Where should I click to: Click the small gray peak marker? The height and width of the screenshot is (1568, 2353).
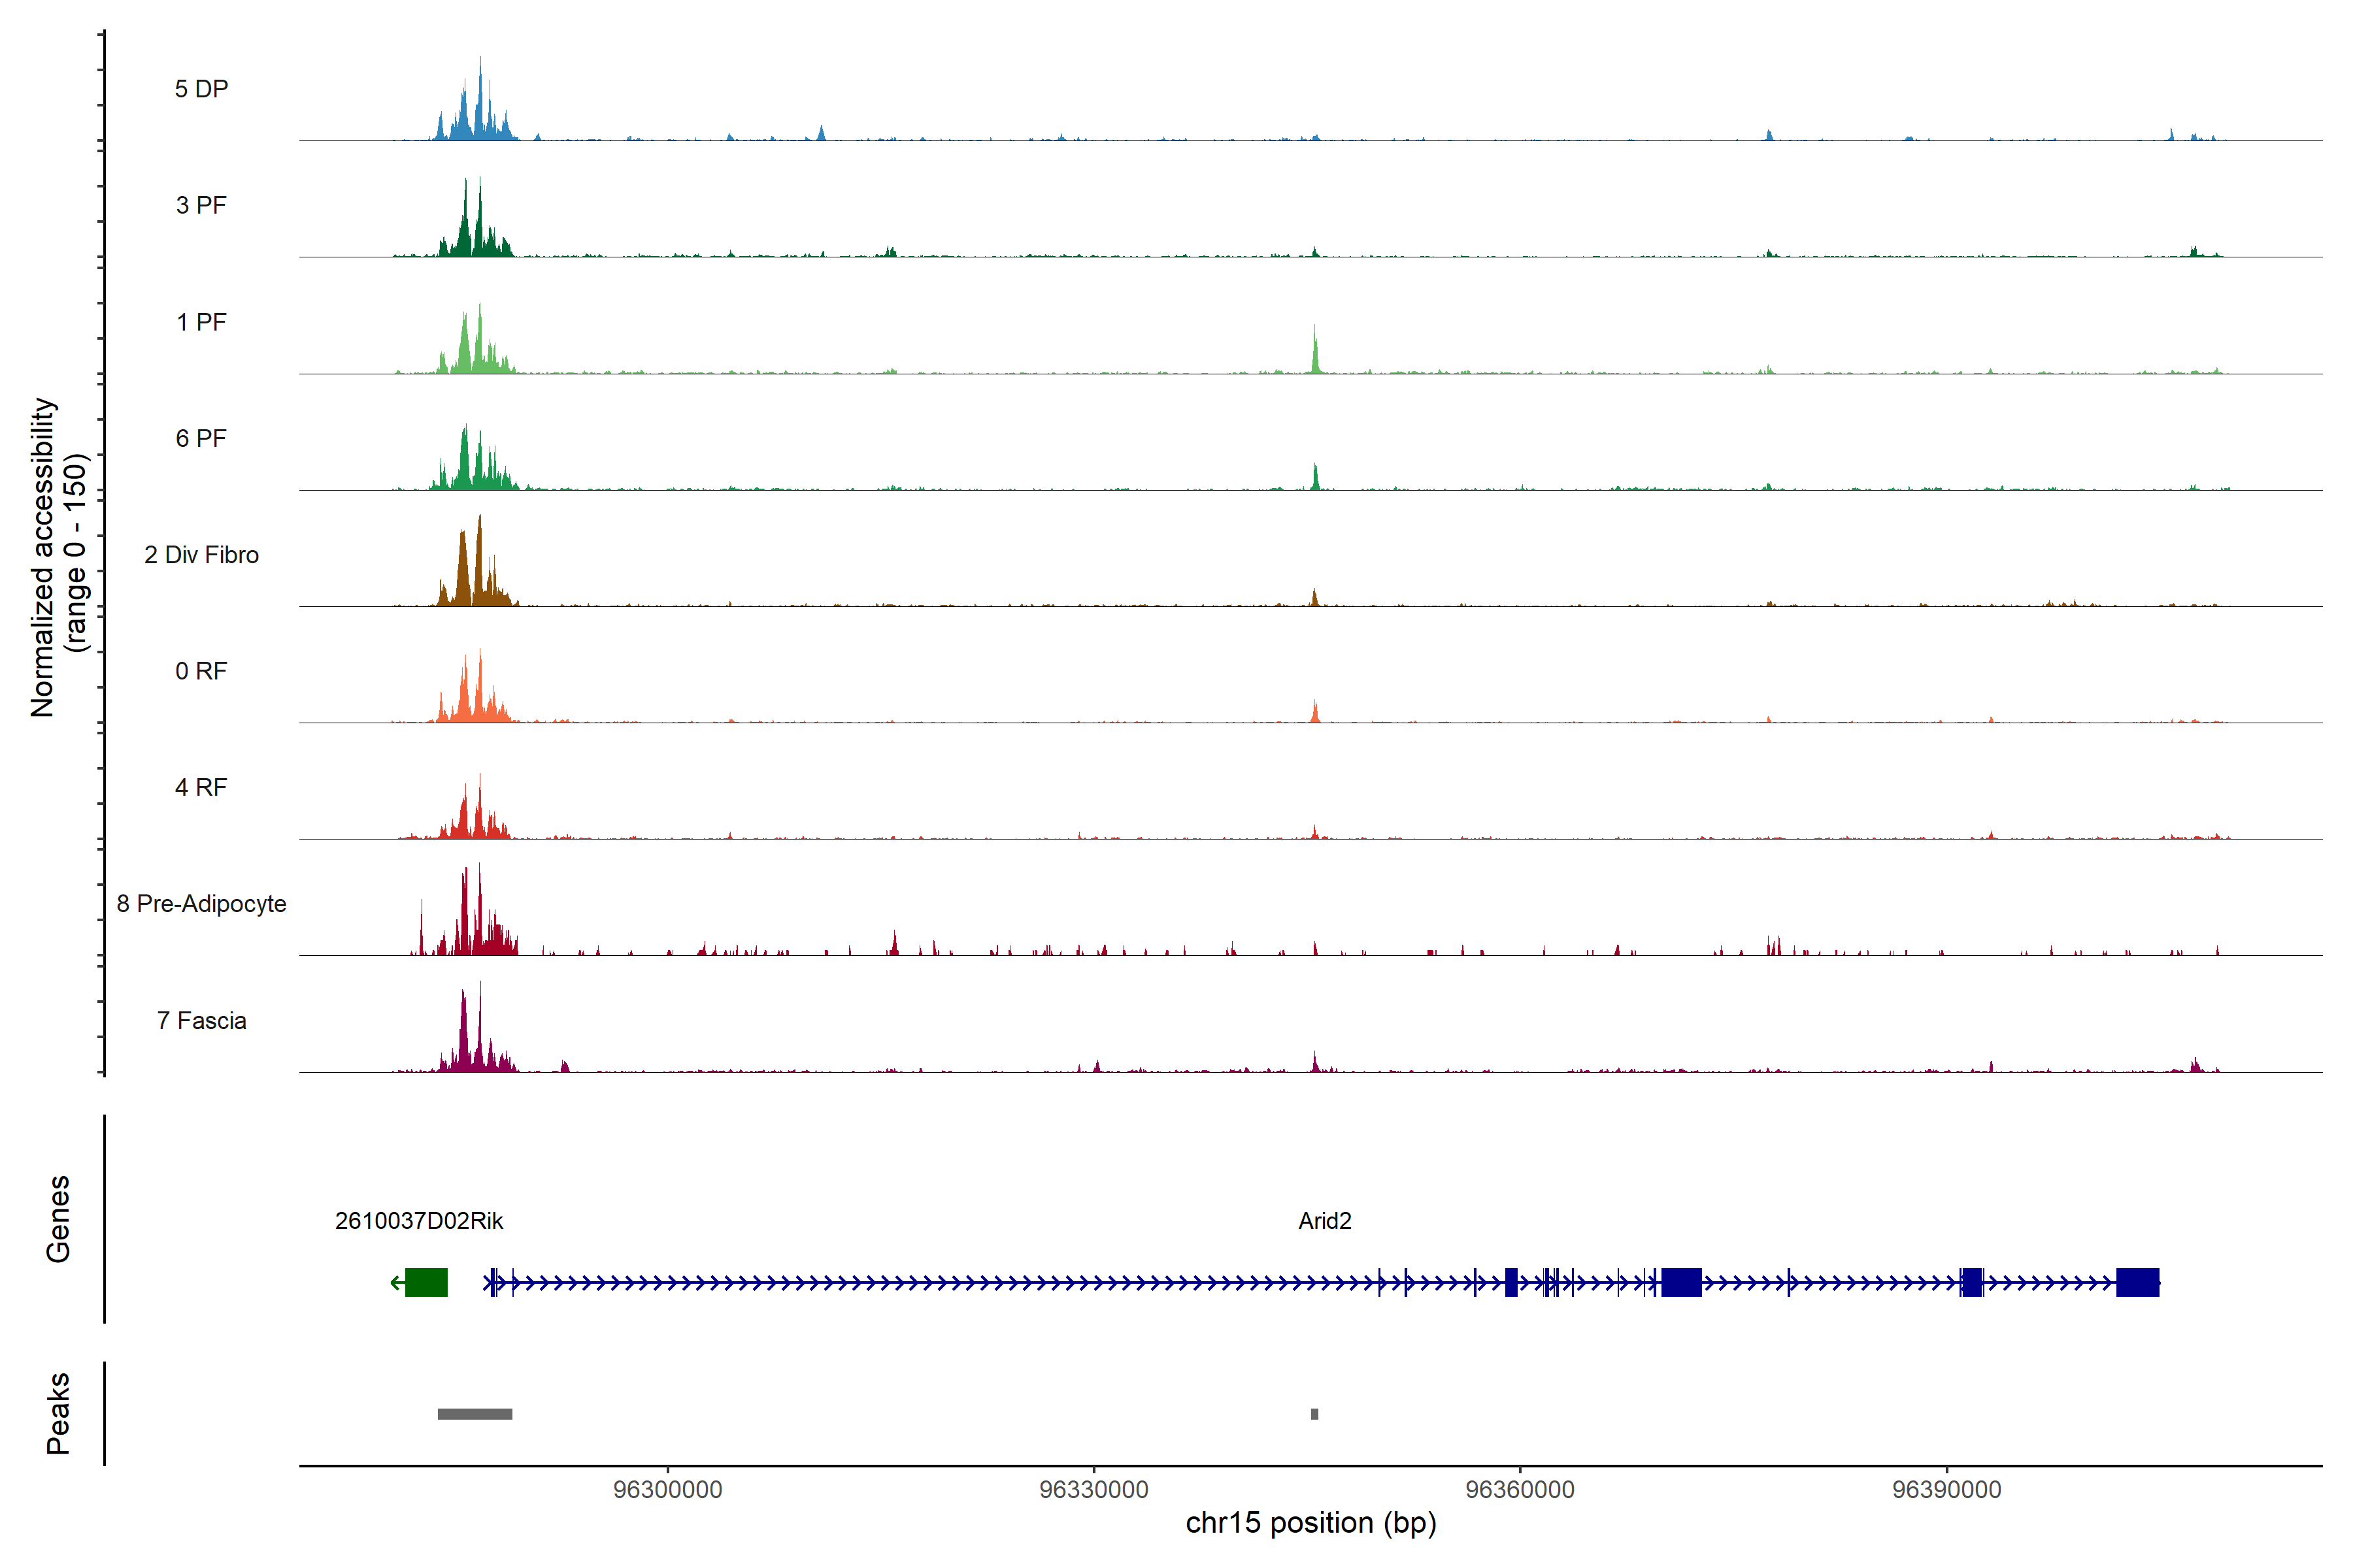pyautogui.click(x=1314, y=1414)
